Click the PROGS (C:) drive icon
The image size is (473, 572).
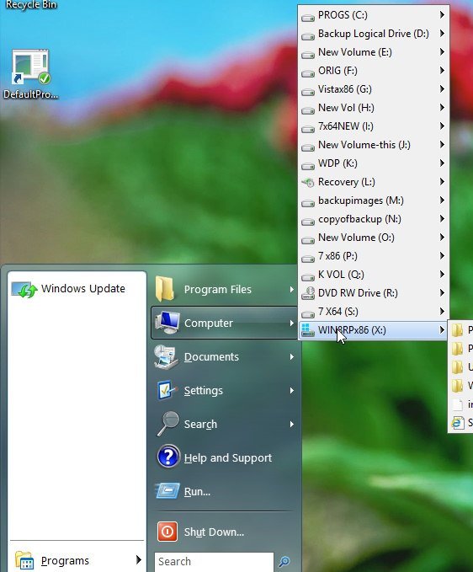308,17
